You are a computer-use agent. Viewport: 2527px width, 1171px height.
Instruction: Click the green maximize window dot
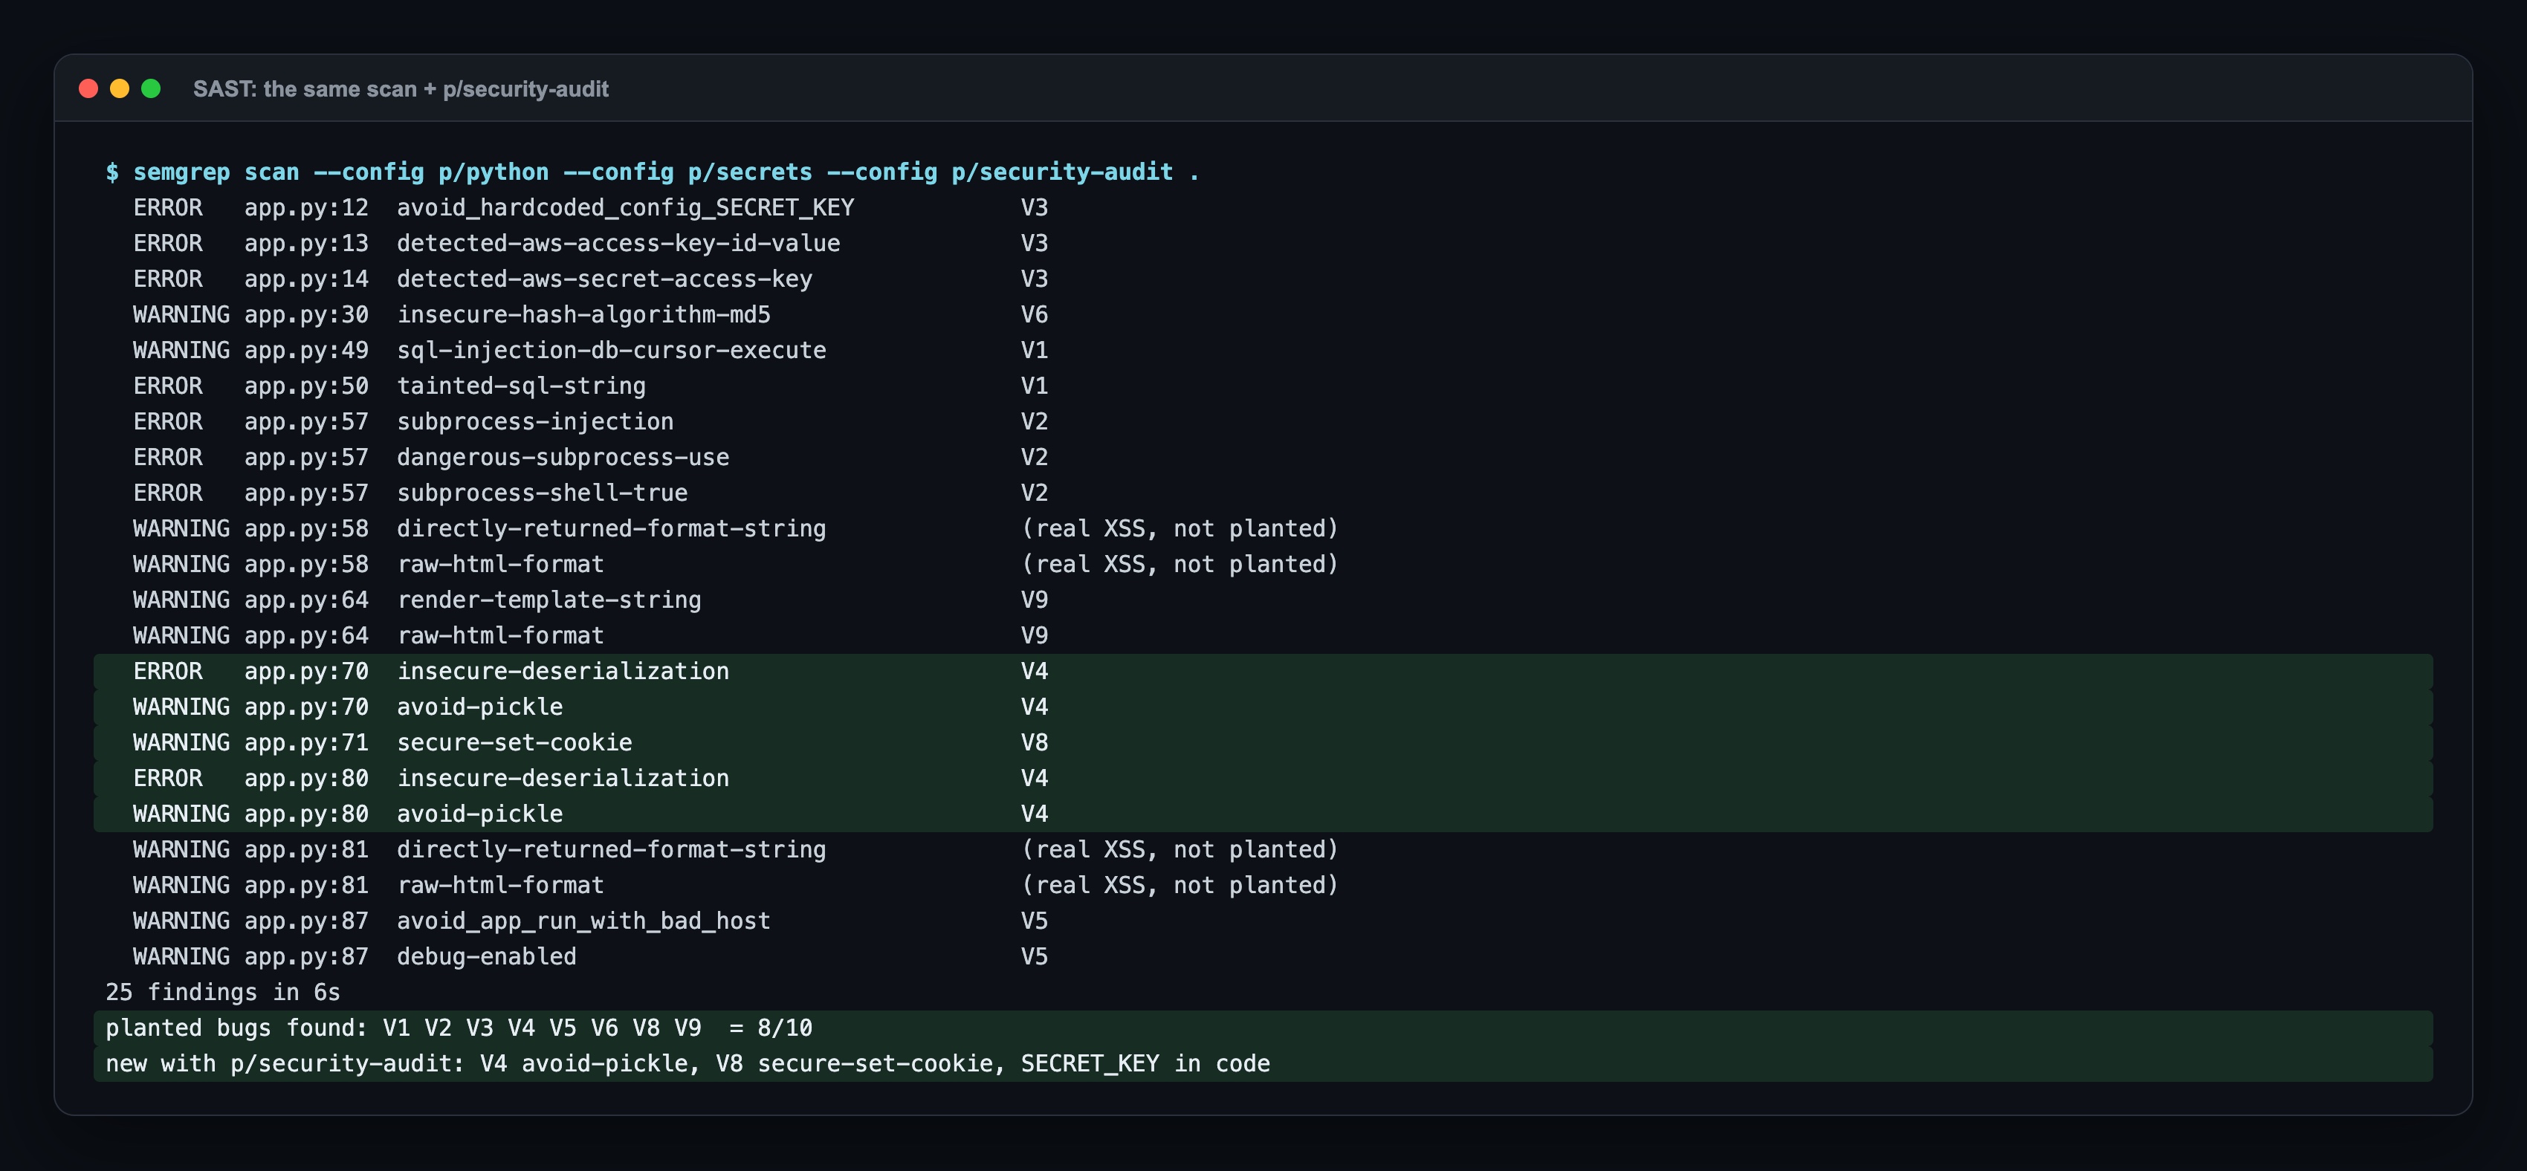(x=151, y=89)
